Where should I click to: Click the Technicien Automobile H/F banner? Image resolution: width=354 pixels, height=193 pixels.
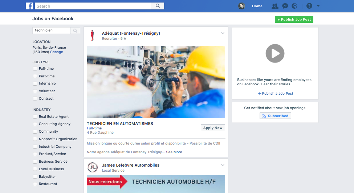[x=156, y=184]
